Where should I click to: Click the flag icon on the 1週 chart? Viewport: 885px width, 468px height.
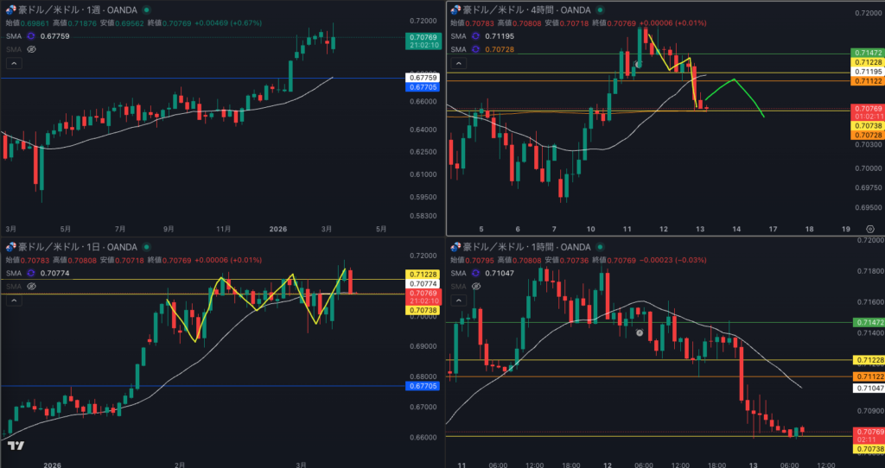(x=10, y=10)
